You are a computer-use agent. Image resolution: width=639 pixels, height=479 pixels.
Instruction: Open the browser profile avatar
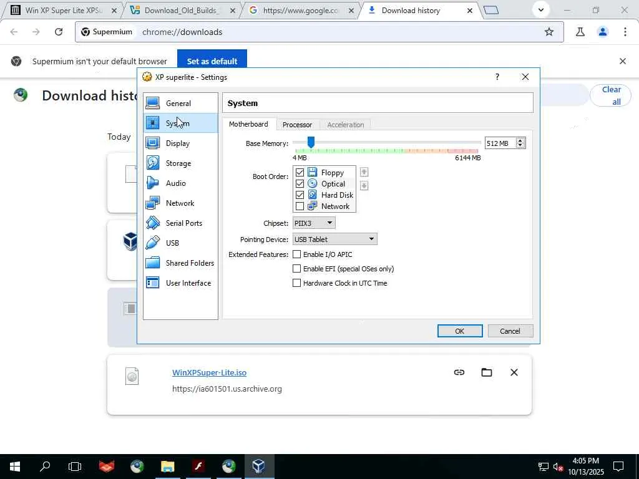coord(603,32)
